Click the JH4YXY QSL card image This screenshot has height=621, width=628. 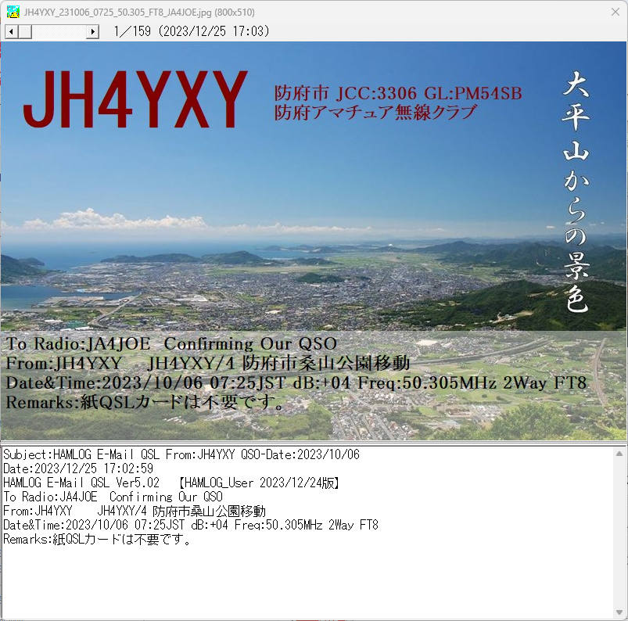tap(314, 240)
